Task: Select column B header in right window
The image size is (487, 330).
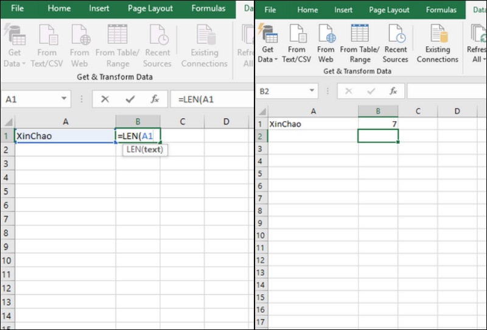Action: (378, 111)
